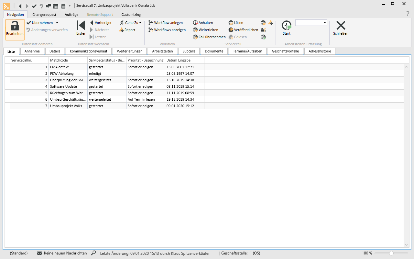
Task: Click the help question mark icon
Action: (408, 14)
